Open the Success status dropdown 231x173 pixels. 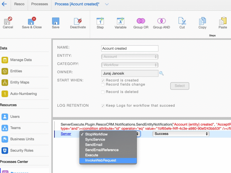(181, 134)
